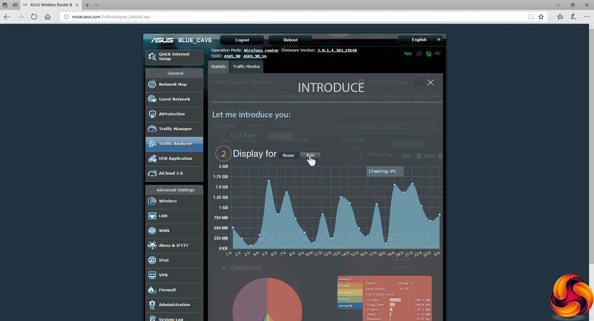
Task: Open the Network Map globe icon
Action: (x=152, y=84)
